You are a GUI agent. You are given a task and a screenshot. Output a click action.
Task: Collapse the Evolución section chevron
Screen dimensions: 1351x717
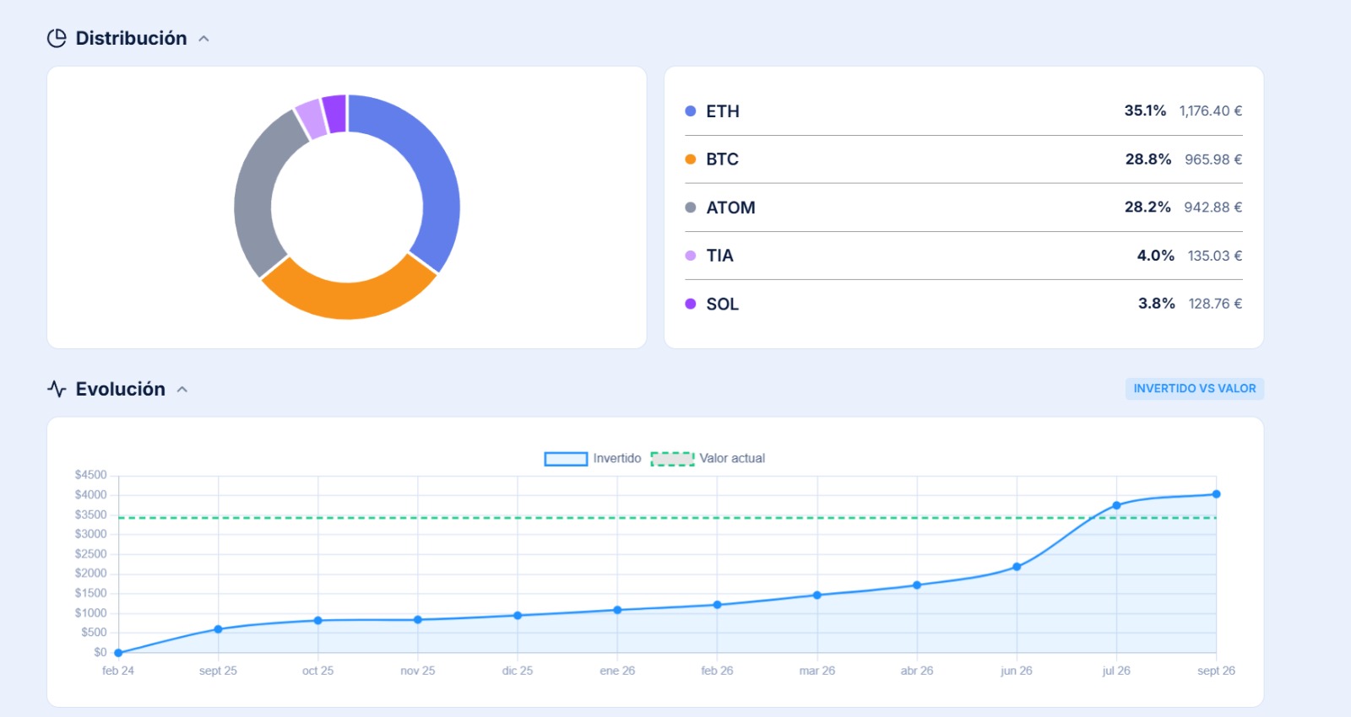pyautogui.click(x=182, y=390)
